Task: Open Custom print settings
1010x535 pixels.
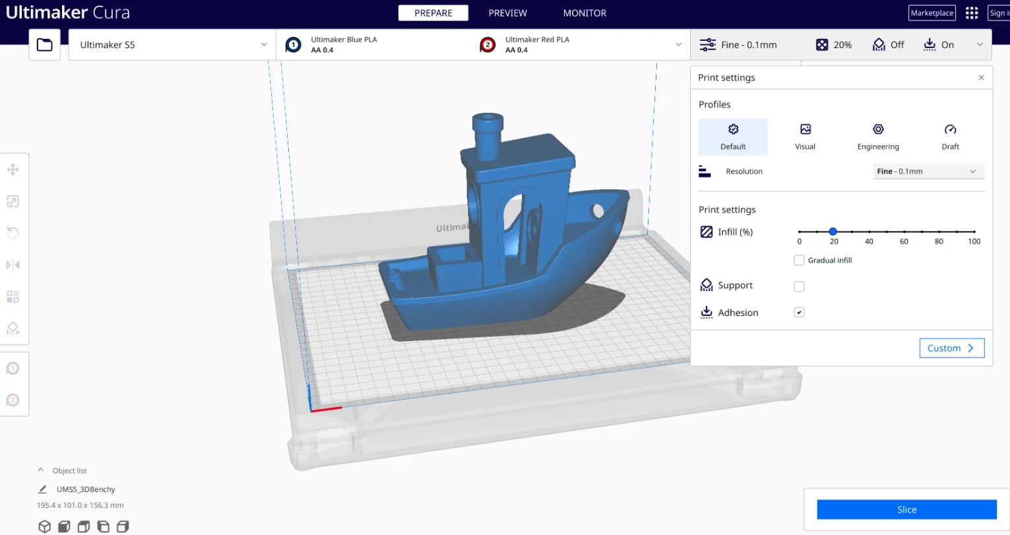Action: point(951,348)
